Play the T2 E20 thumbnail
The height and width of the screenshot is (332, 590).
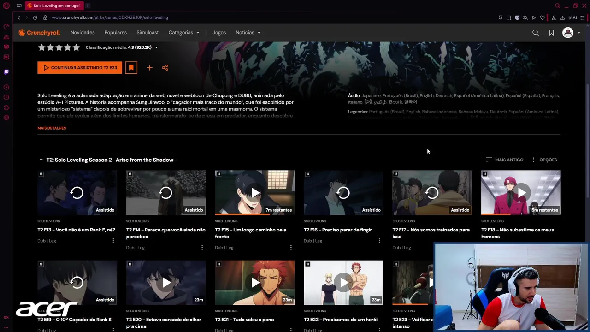[166, 283]
